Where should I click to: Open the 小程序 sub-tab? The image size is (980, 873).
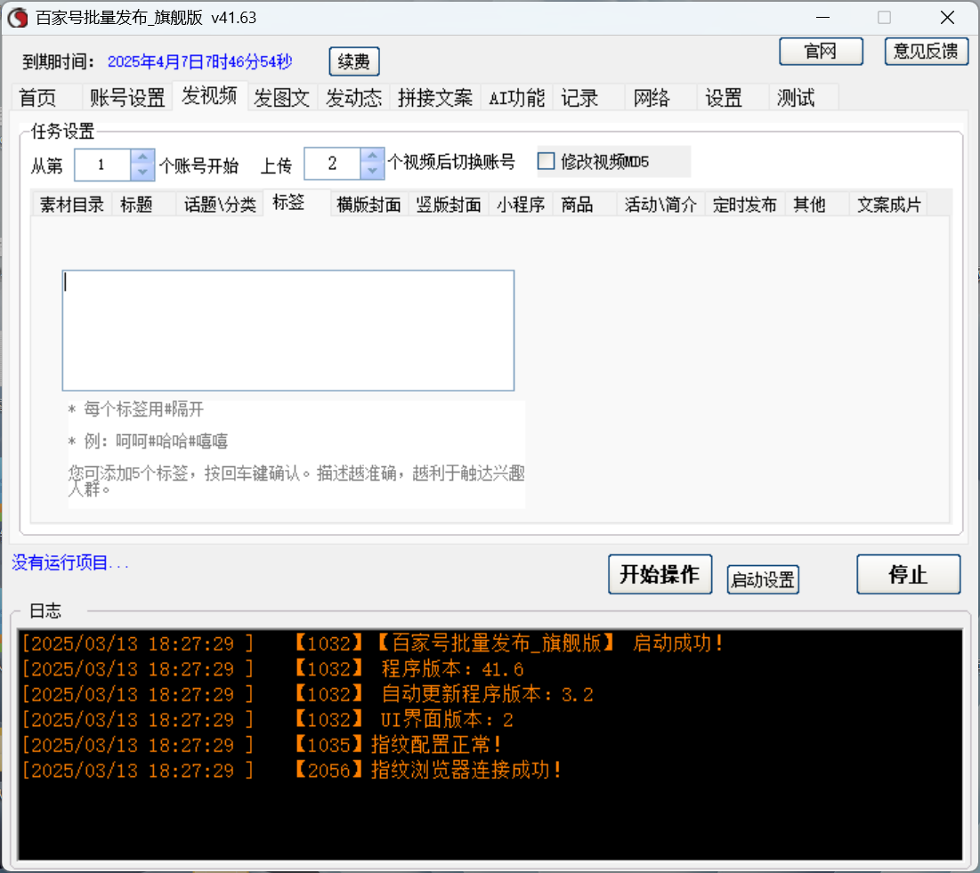[x=521, y=205]
